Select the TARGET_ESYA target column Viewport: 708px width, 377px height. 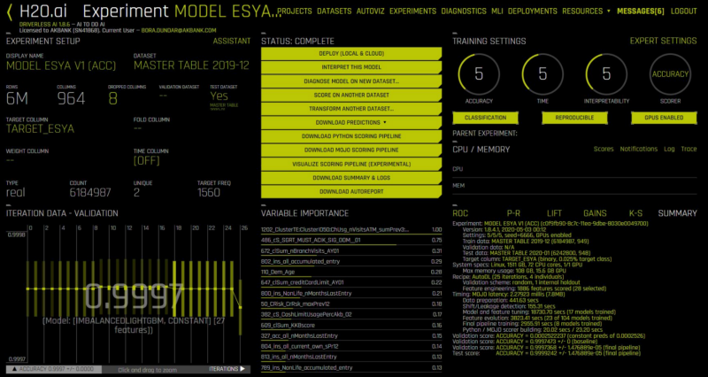pyautogui.click(x=40, y=129)
